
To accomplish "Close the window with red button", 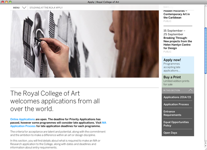I will pyautogui.click(x=2, y=2).
